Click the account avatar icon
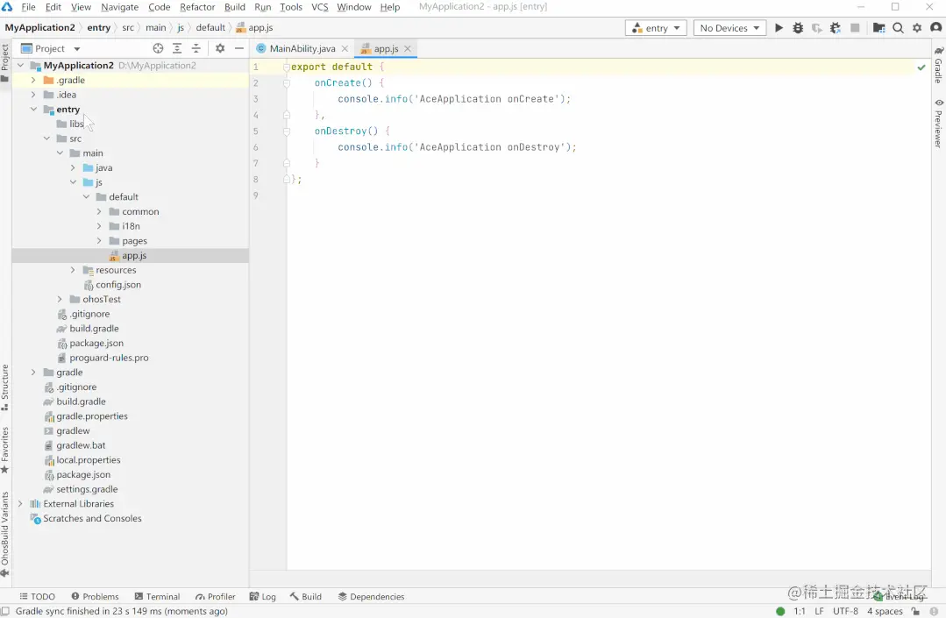The image size is (946, 618). 936,28
